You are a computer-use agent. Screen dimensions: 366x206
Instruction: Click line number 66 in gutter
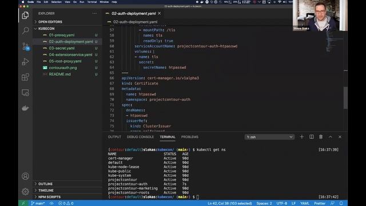point(112,78)
